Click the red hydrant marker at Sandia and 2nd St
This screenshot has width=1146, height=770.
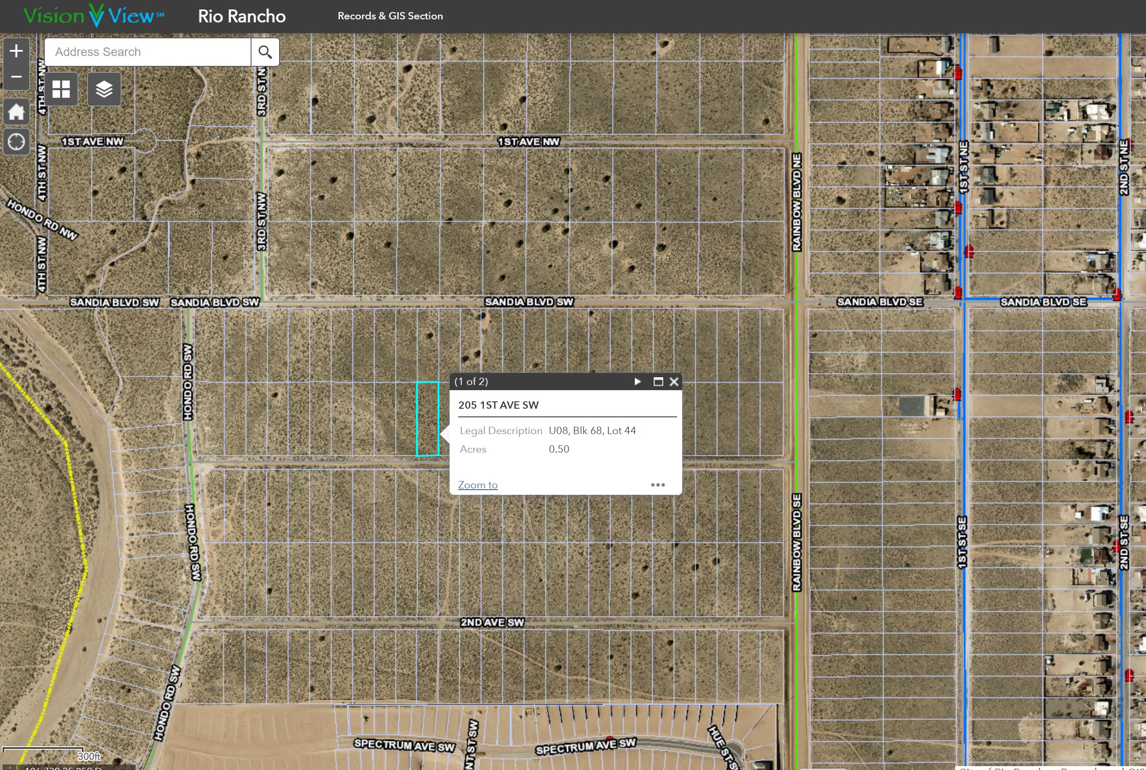pyautogui.click(x=1117, y=294)
